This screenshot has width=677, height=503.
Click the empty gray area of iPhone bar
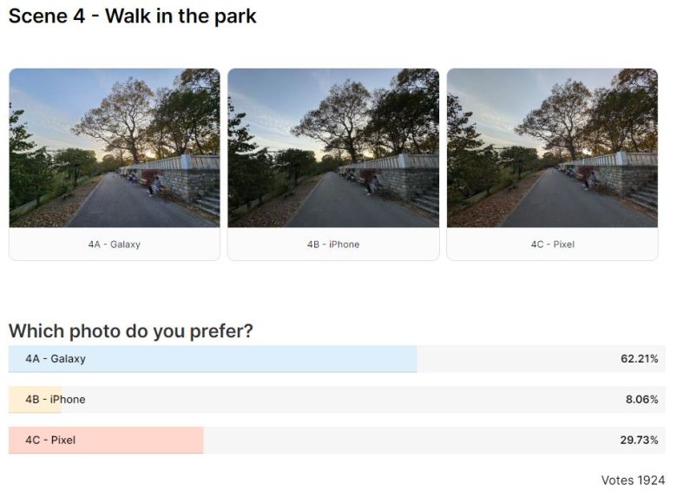click(x=347, y=400)
